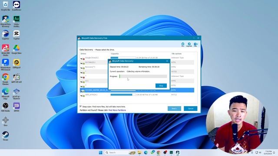The image size is (278, 156).
Task: Open the Help dropdown in the toolbar
Action: 195,45
